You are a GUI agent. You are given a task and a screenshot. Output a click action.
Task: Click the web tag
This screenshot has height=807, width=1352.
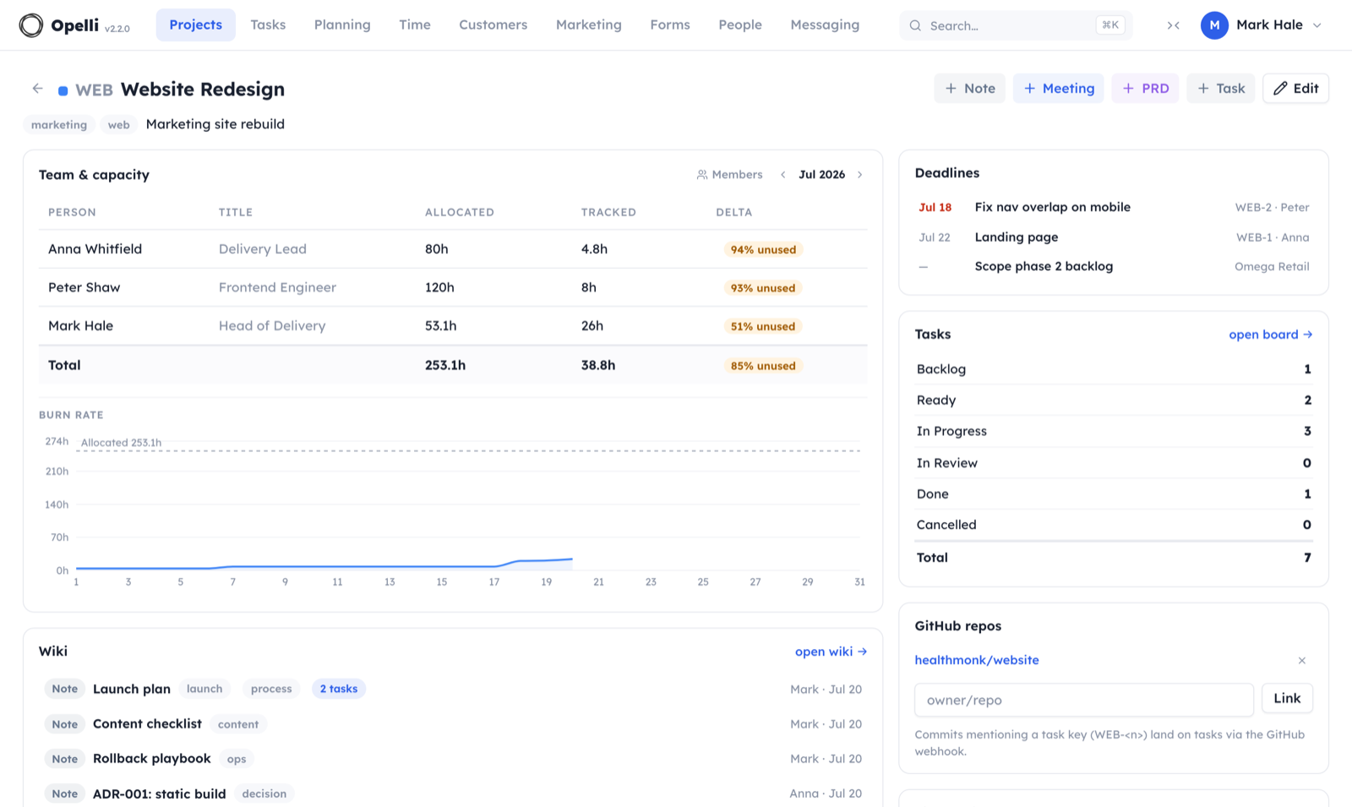click(x=118, y=125)
